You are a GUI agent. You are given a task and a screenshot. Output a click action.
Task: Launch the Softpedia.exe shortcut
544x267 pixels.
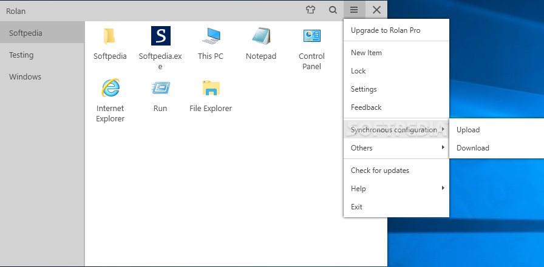coord(160,48)
